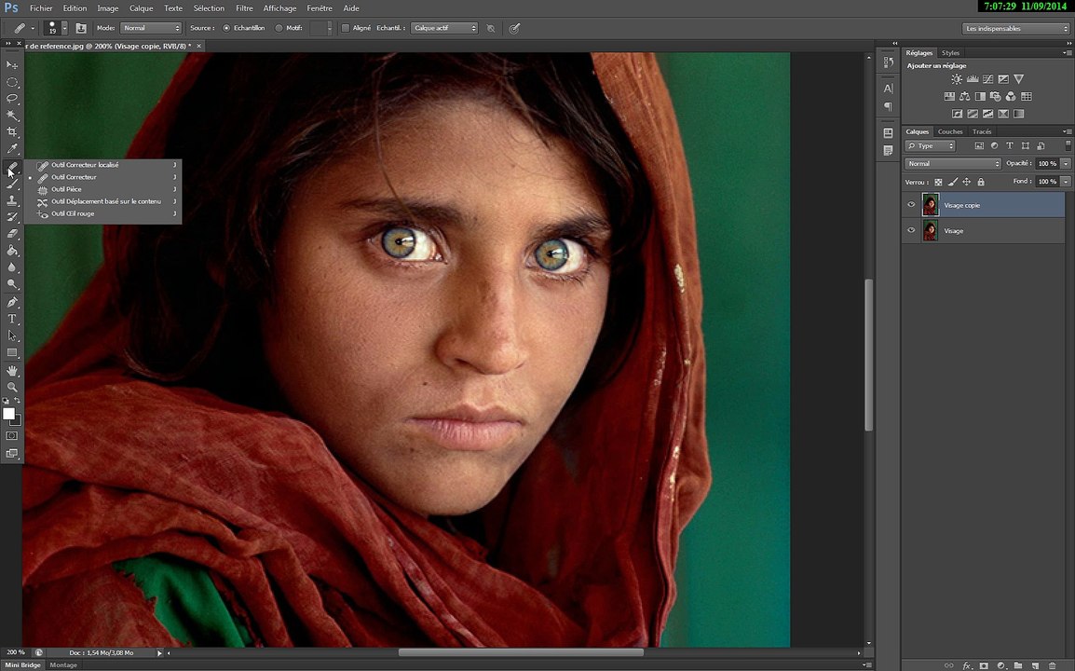Viewport: 1075px width, 671px height.
Task: Select the Echantillon source radio button
Action: tap(226, 28)
